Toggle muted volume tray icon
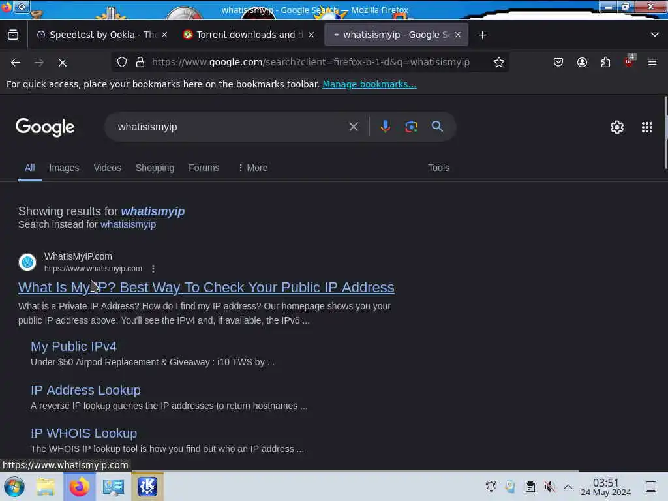The height and width of the screenshot is (501, 668). (549, 487)
